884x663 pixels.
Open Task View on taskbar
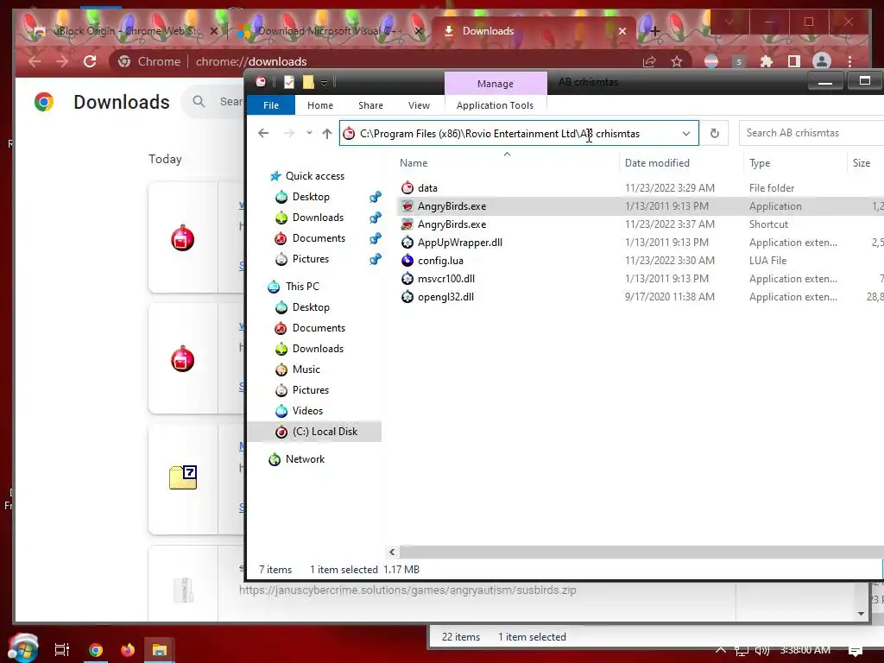pos(62,649)
